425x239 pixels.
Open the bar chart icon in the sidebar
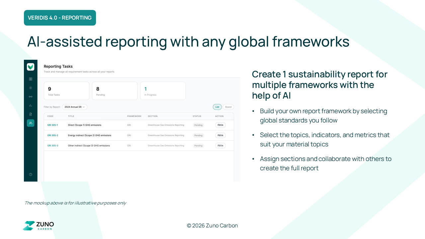tap(31, 106)
